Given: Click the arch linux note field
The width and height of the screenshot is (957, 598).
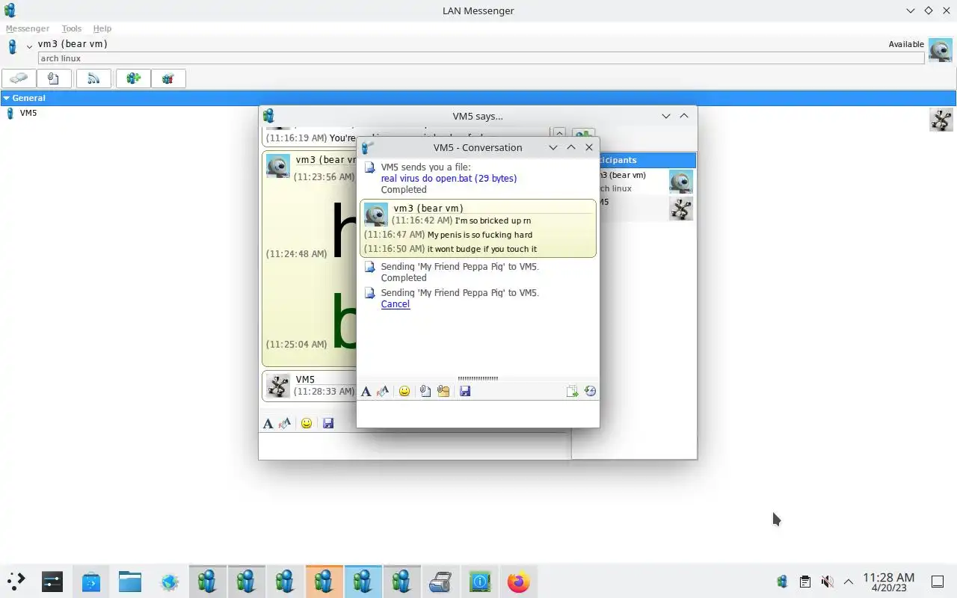Looking at the screenshot, I should (x=481, y=58).
